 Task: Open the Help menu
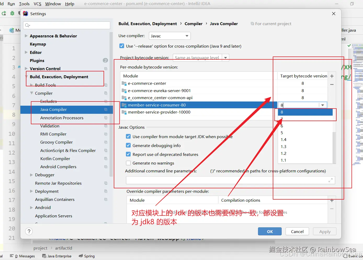click(x=70, y=4)
